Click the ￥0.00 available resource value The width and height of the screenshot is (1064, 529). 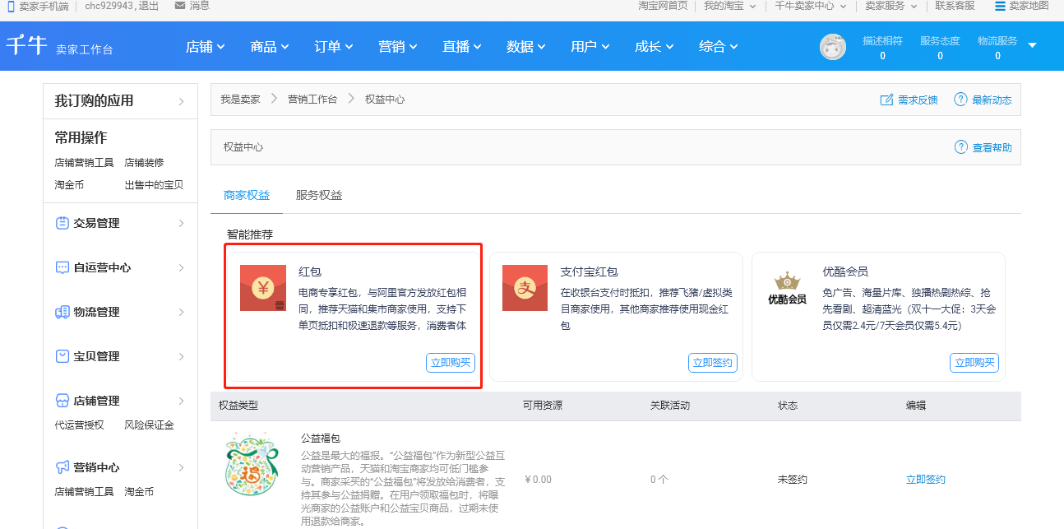[x=538, y=480]
